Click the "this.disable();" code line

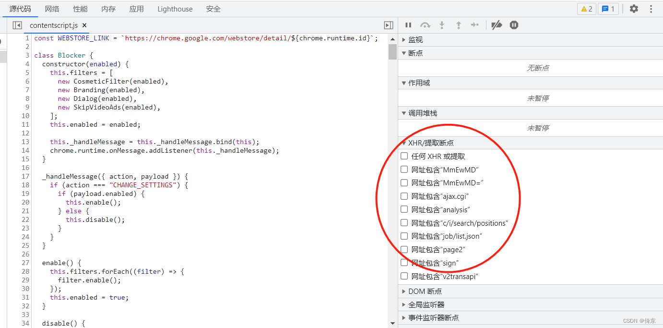click(95, 219)
